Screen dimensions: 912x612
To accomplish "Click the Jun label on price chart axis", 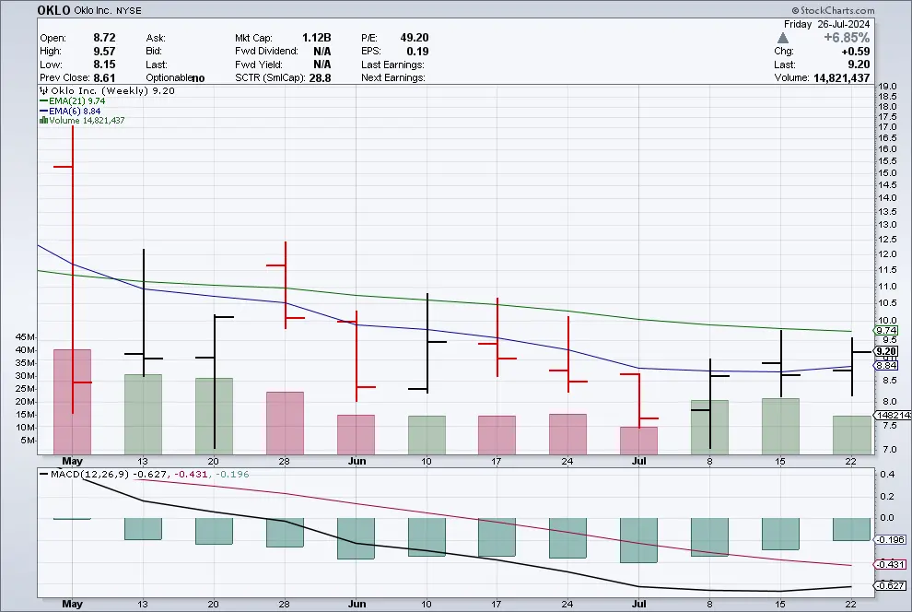I will pos(357,461).
